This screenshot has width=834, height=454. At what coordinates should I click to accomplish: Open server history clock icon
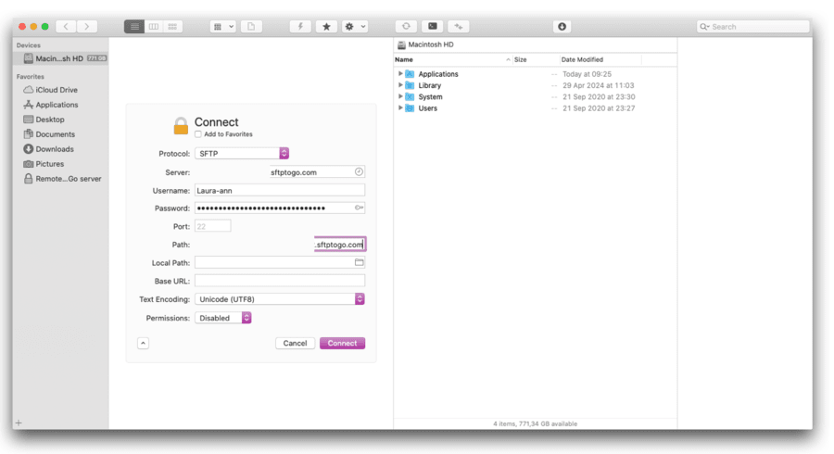point(359,171)
